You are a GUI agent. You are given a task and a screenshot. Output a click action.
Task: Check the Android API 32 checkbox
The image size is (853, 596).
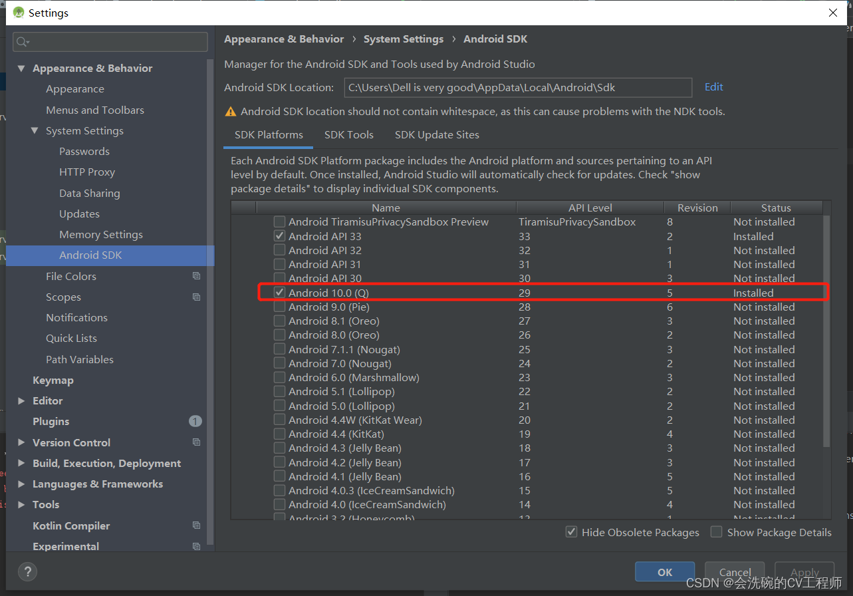280,250
